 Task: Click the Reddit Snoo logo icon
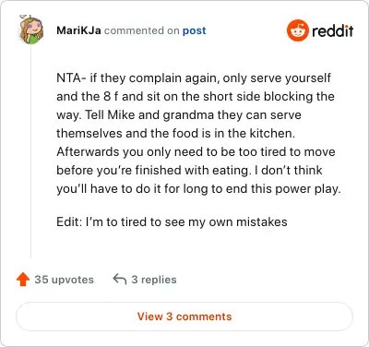(297, 30)
